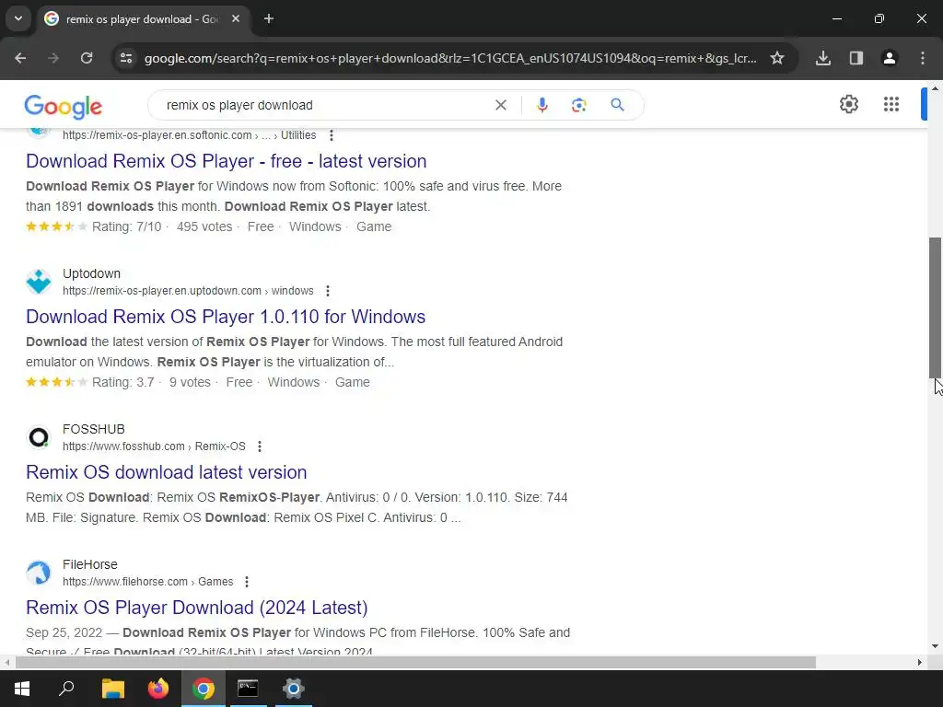
Task: Close the remix os player download tab
Action: click(236, 18)
